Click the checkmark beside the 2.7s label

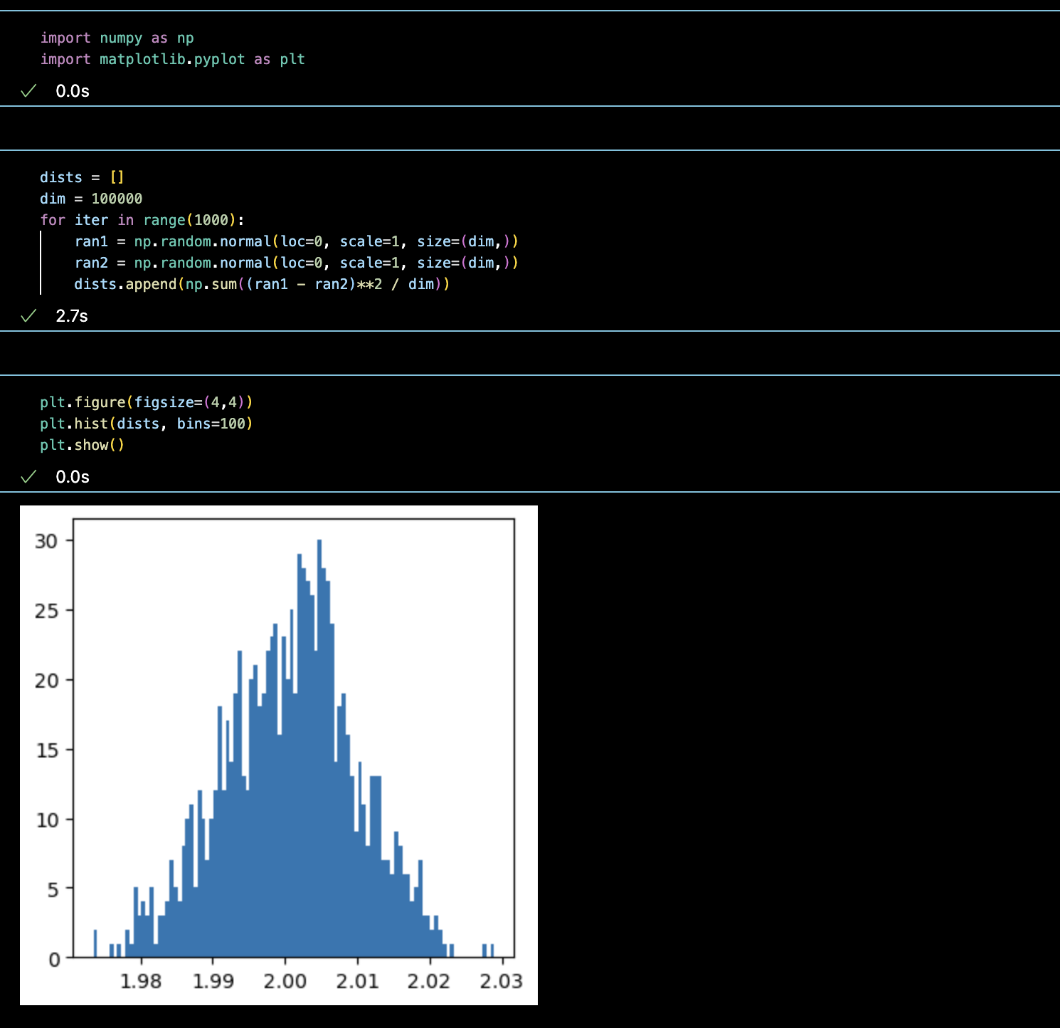[28, 316]
